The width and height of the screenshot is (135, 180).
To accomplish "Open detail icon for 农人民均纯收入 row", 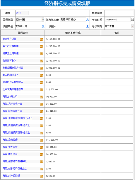I will tap(41, 75).
